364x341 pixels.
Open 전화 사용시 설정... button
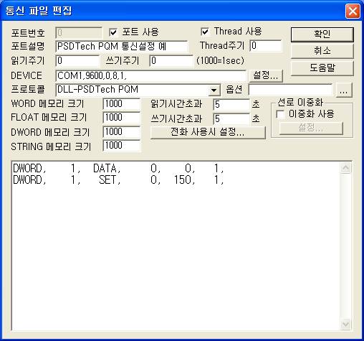208,132
